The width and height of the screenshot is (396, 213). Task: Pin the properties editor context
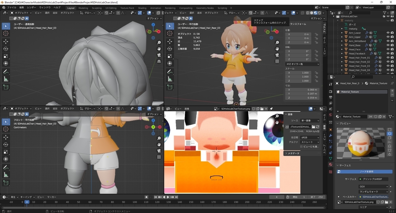pyautogui.click(x=392, y=83)
